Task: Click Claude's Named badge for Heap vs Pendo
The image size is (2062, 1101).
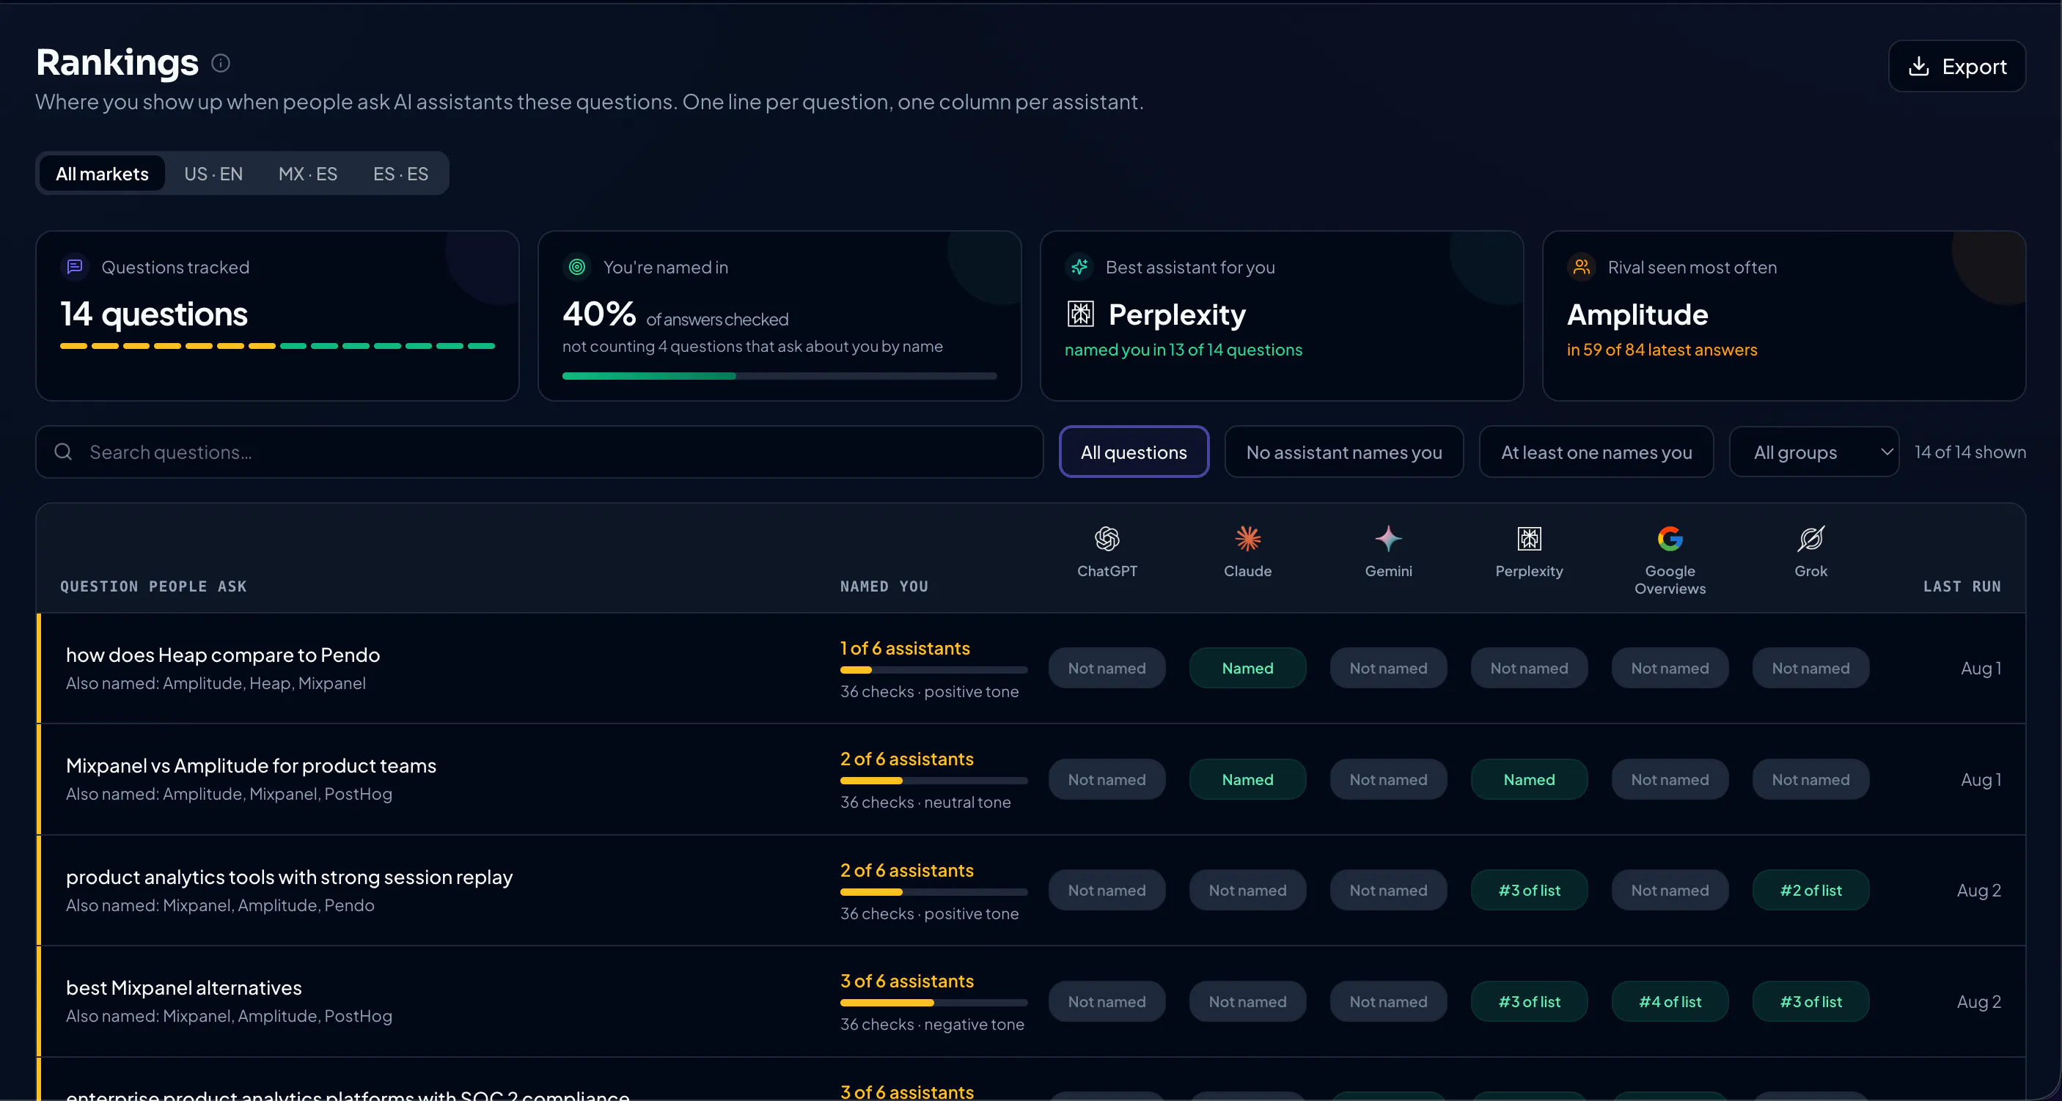Action: [1247, 668]
